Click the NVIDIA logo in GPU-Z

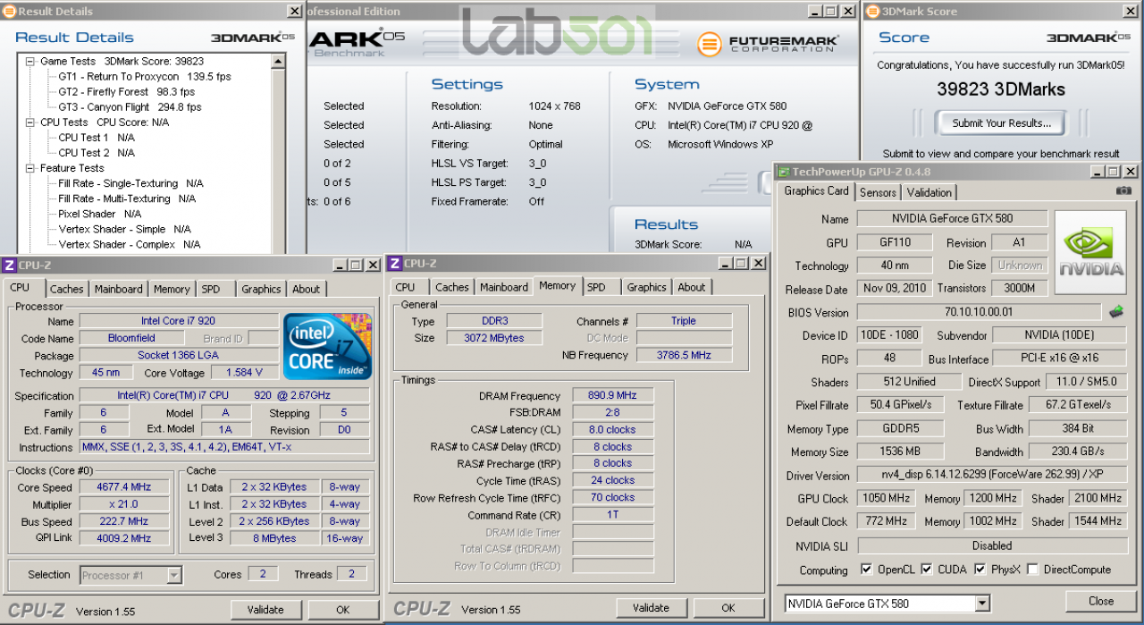coord(1090,253)
